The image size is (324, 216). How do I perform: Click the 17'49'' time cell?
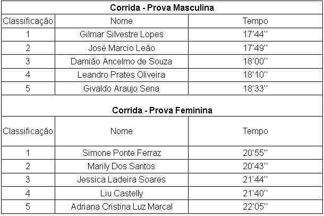tap(255, 48)
